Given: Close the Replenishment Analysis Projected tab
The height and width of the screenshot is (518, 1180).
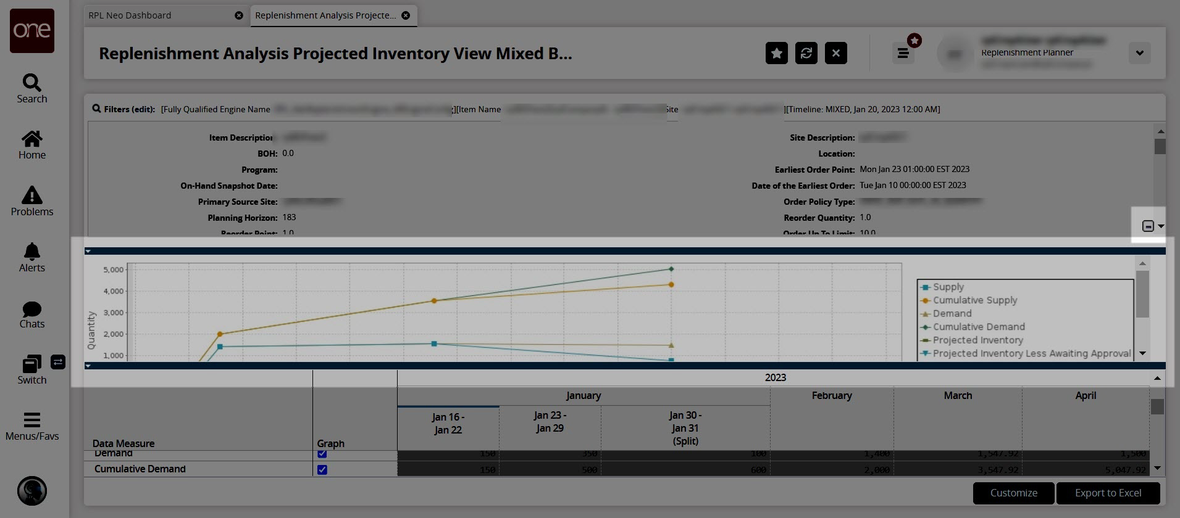Looking at the screenshot, I should coord(406,15).
